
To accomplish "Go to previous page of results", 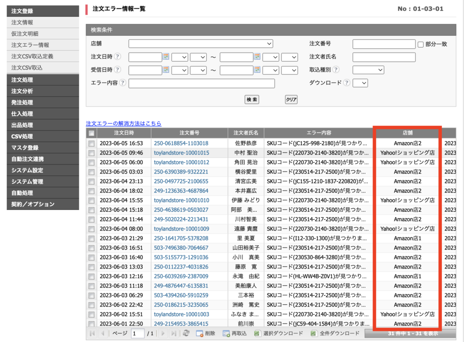I will 103,333.
